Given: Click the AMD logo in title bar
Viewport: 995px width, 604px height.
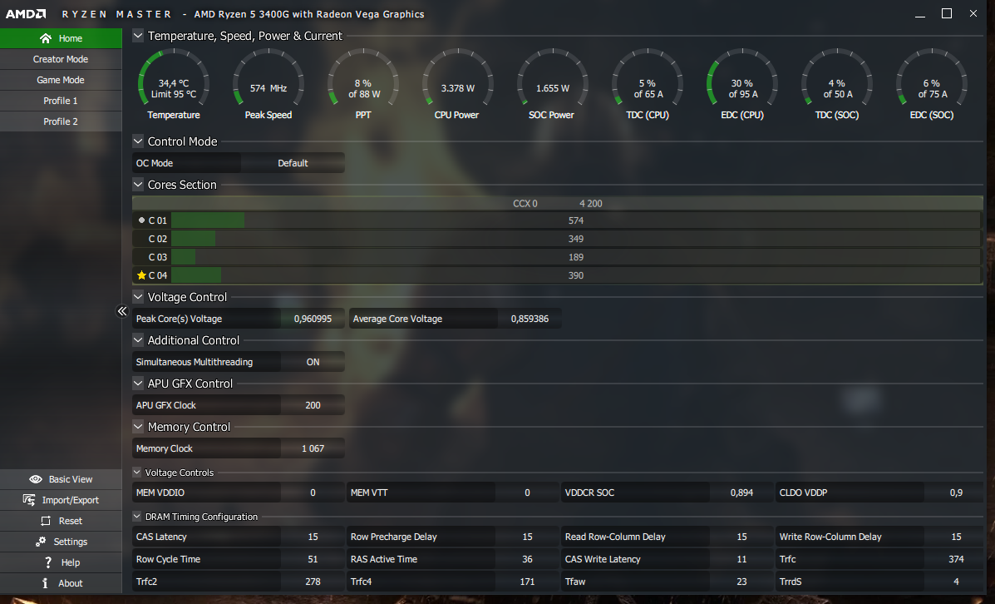Looking at the screenshot, I should tap(26, 13).
